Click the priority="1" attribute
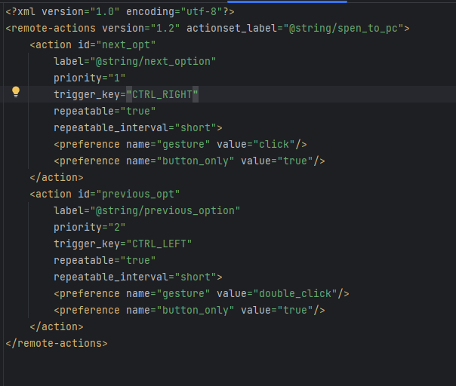The width and height of the screenshot is (456, 386). [x=90, y=78]
